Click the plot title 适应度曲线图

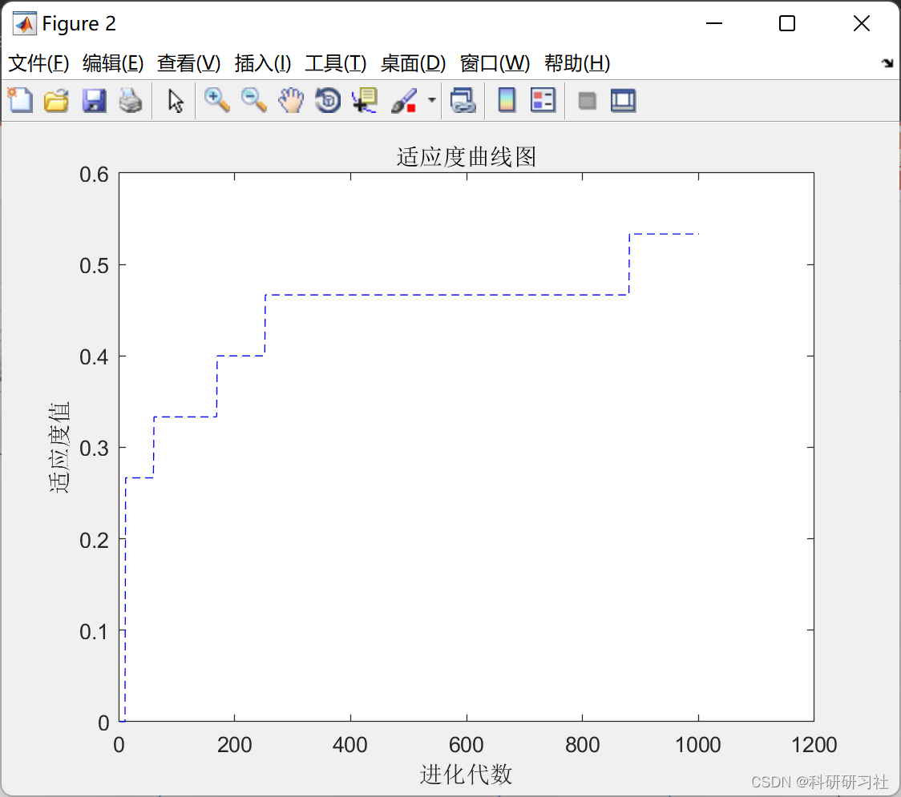click(466, 157)
